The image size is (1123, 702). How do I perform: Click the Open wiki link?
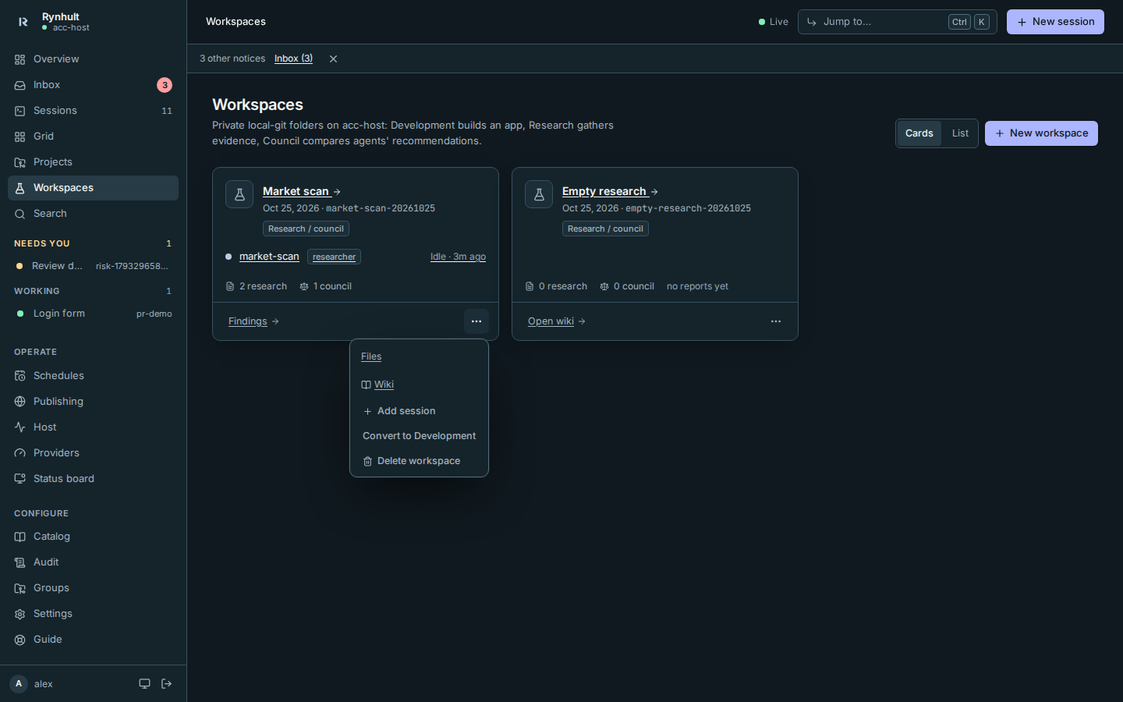(557, 321)
